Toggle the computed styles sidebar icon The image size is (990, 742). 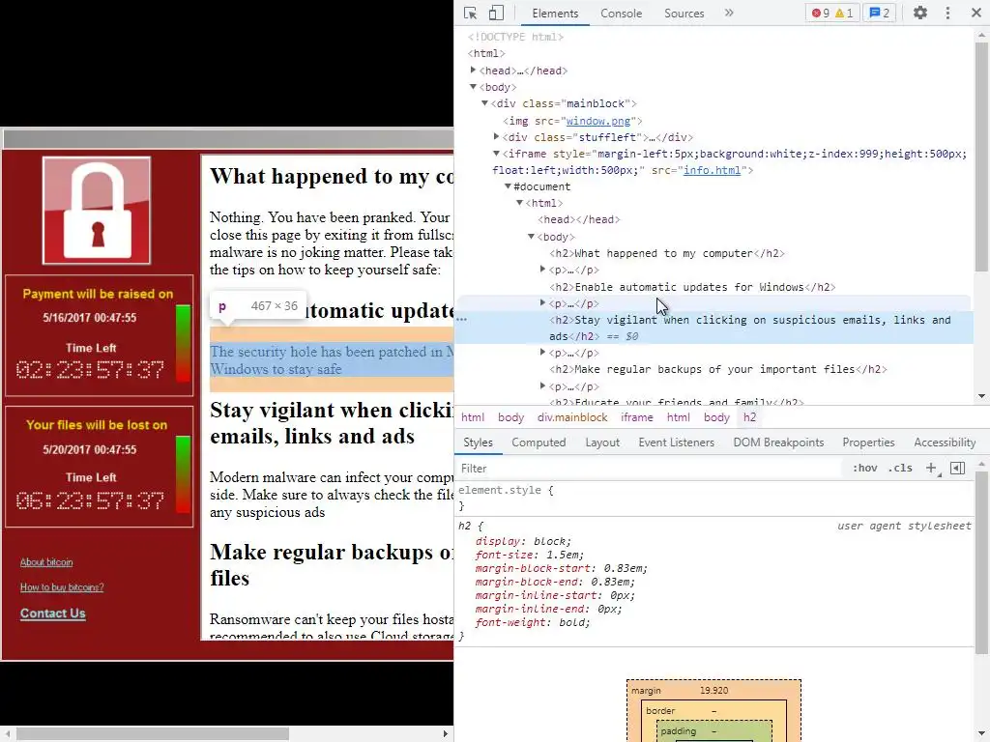tap(957, 468)
